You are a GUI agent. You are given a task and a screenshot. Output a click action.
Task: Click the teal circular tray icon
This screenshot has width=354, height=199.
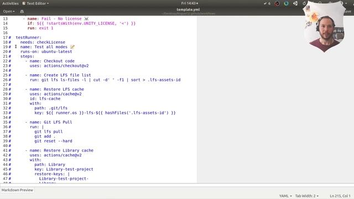(286, 3)
